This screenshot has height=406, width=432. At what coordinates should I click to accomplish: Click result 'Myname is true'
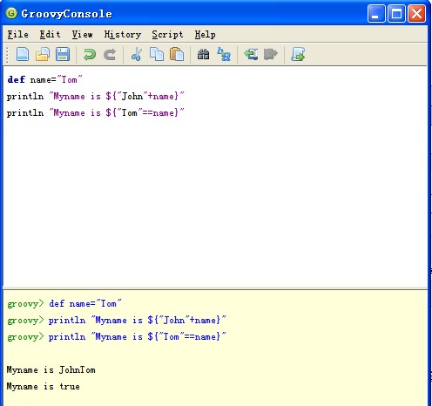point(43,387)
